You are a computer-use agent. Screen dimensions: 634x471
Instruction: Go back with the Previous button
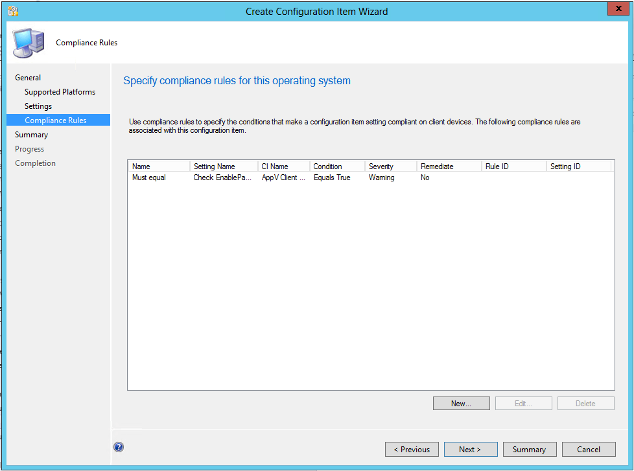412,449
